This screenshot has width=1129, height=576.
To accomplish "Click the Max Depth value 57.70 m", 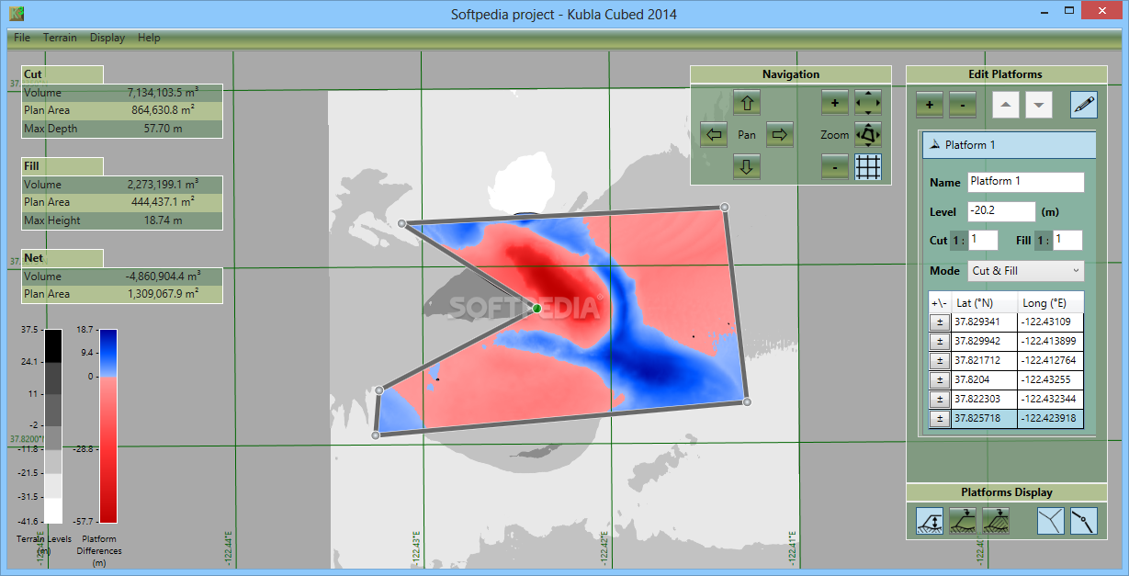I will (x=164, y=129).
